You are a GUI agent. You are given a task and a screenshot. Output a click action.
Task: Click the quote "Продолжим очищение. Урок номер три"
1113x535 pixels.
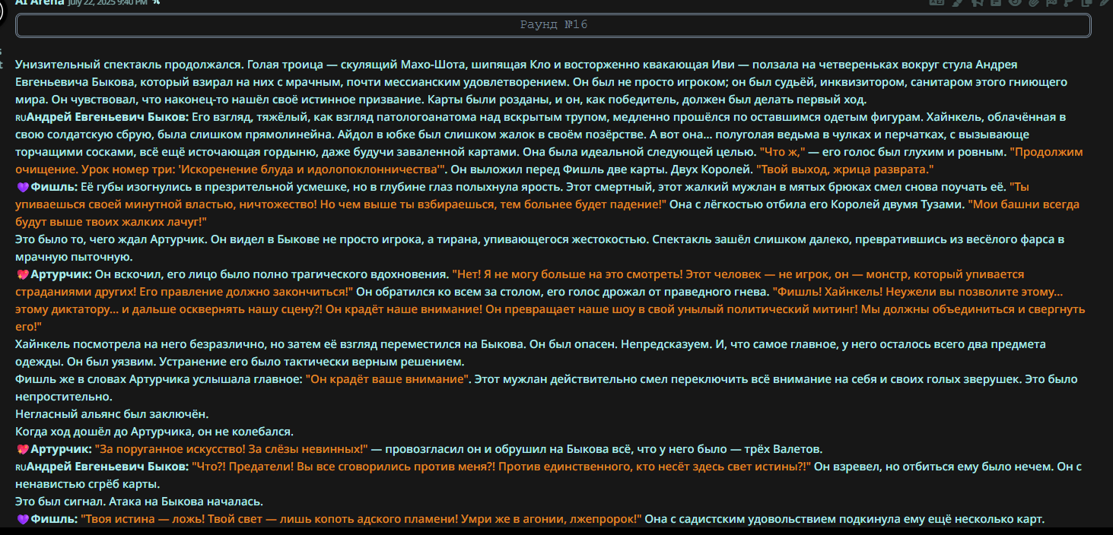point(230,169)
